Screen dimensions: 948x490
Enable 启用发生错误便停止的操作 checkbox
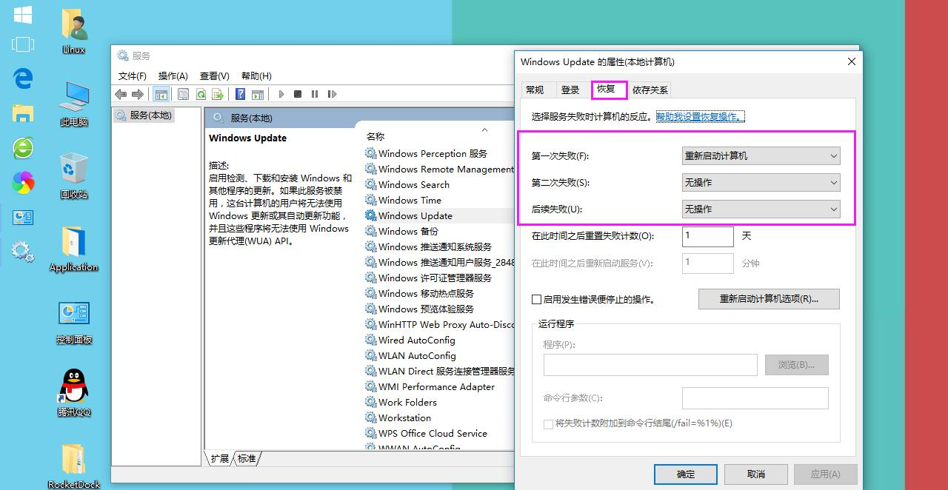tap(536, 300)
